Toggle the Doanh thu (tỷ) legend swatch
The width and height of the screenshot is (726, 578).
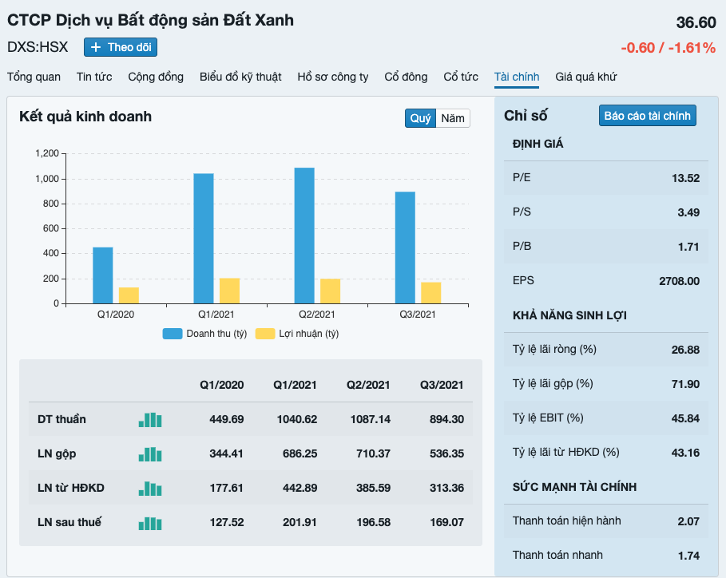(173, 334)
